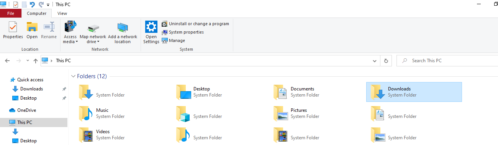Image resolution: width=498 pixels, height=145 pixels.
Task: Click the Properties ribbon button
Action: click(13, 31)
